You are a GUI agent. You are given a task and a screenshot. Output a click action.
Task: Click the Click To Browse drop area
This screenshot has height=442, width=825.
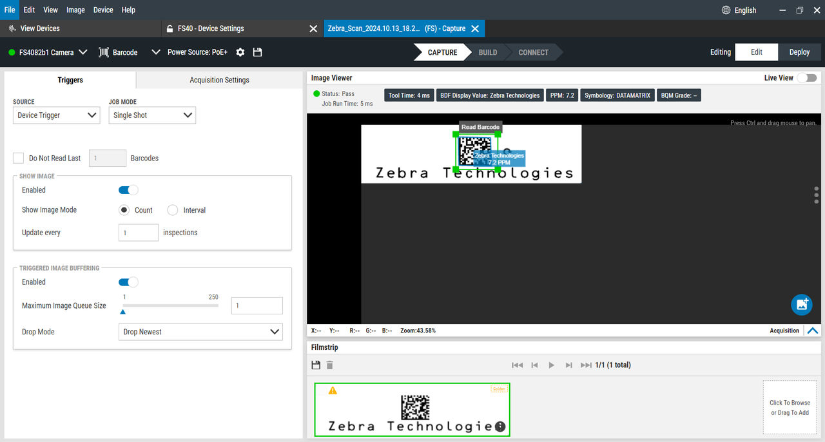click(x=790, y=408)
